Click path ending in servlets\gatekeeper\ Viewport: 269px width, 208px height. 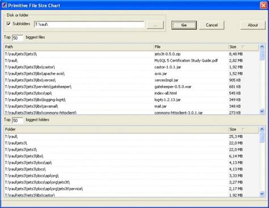click(38, 87)
